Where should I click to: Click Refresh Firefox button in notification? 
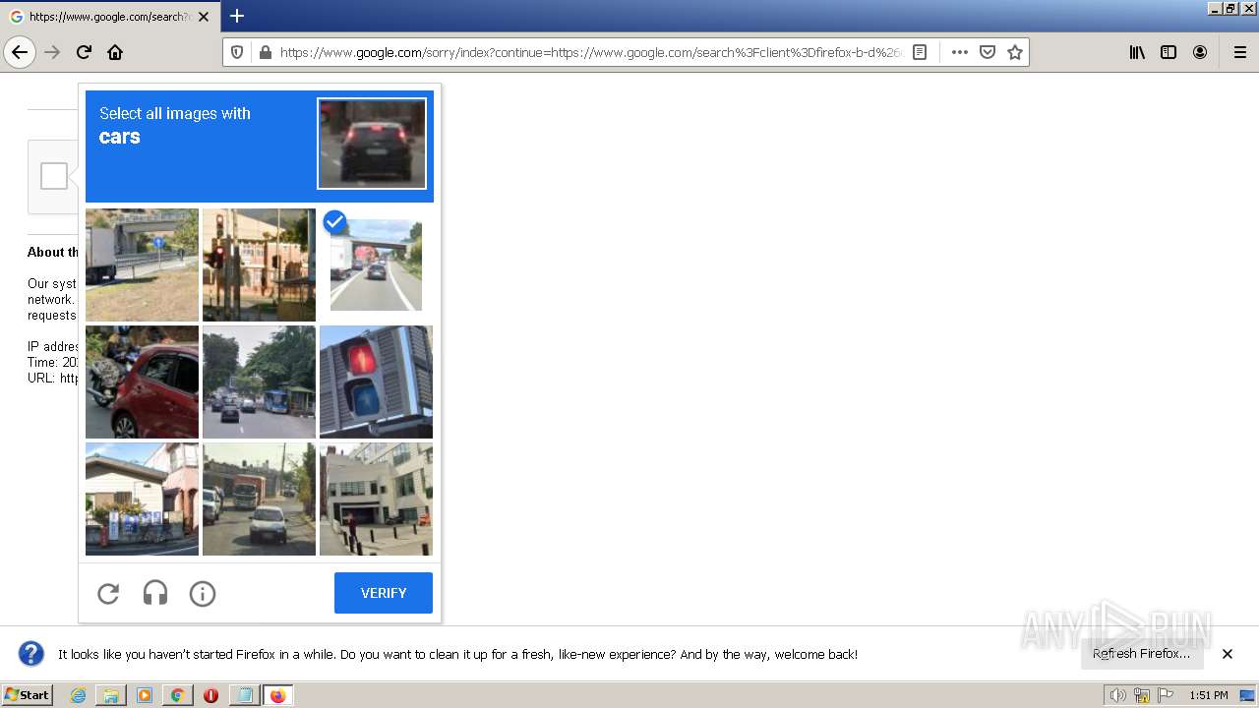(1141, 654)
